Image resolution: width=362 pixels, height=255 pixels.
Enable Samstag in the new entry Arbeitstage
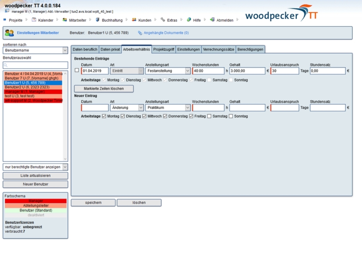(210, 116)
